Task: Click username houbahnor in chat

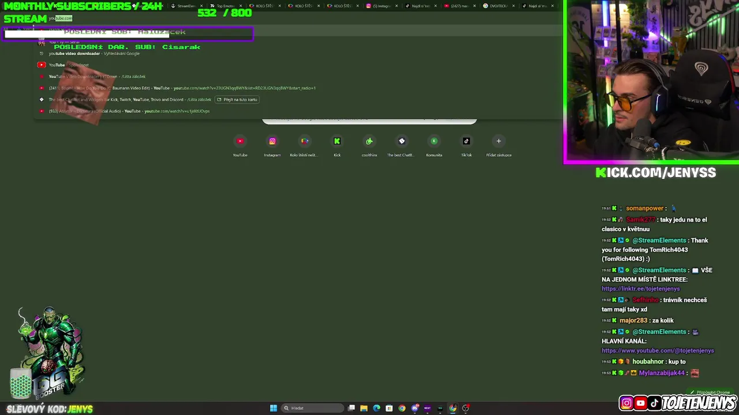Action: [x=648, y=362]
